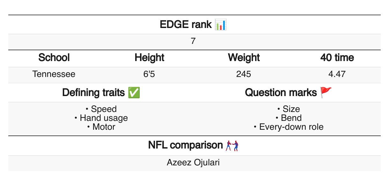Click the red flag icon beside Question marks
This screenshot has width=389, height=180.
pyautogui.click(x=326, y=93)
